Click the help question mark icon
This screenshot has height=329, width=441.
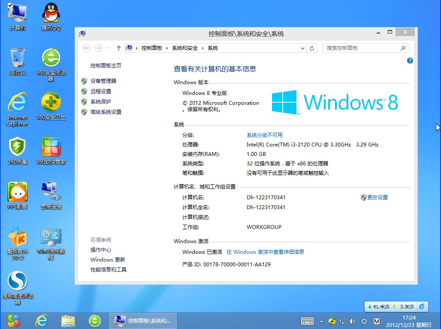(x=410, y=61)
